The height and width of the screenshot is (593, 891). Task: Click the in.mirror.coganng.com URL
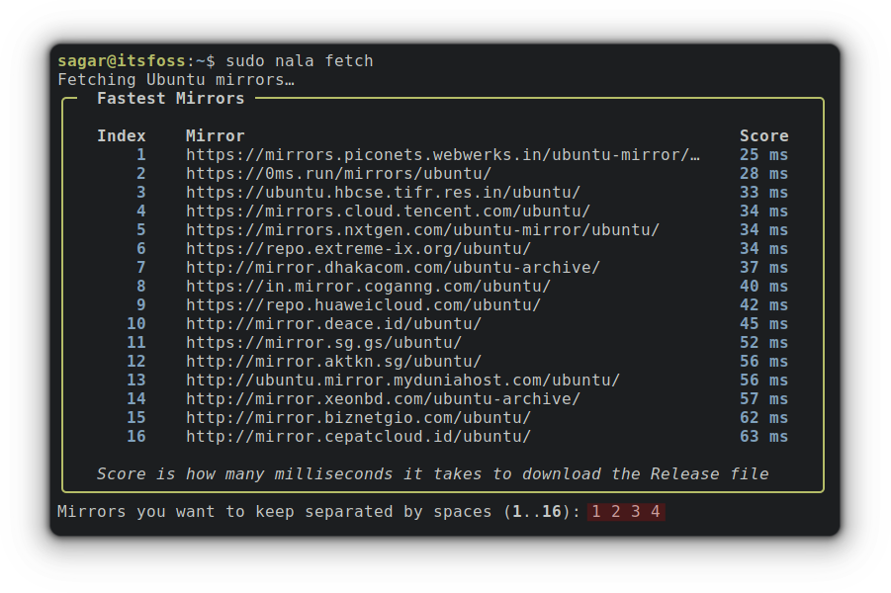(x=368, y=286)
